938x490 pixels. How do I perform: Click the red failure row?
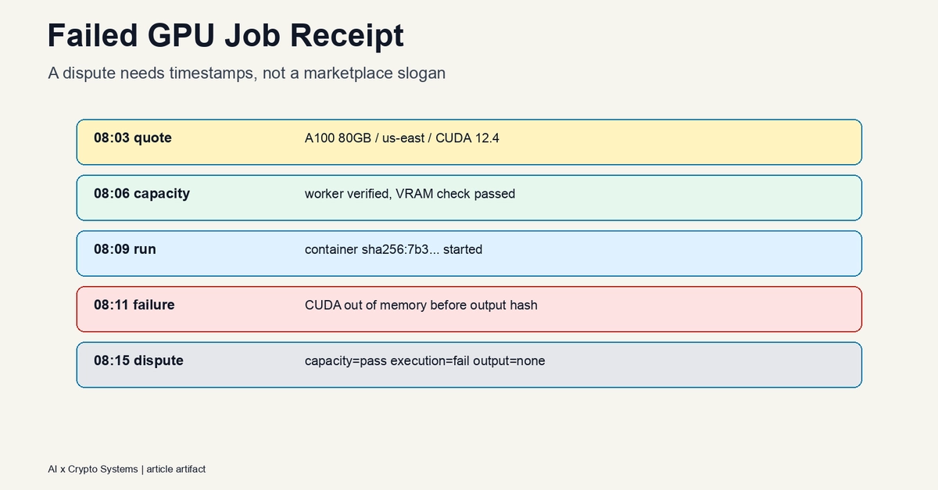[x=469, y=309]
